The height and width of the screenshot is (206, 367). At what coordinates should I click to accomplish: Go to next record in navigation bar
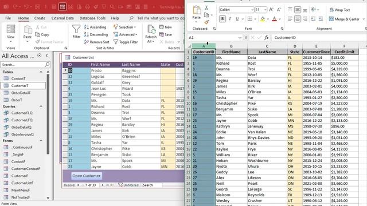coord(102,185)
